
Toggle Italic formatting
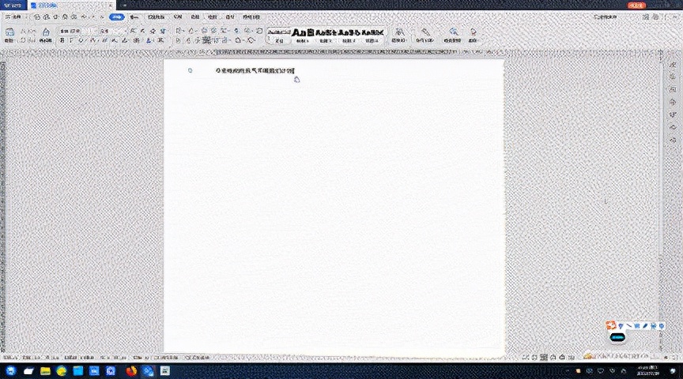pos(71,40)
